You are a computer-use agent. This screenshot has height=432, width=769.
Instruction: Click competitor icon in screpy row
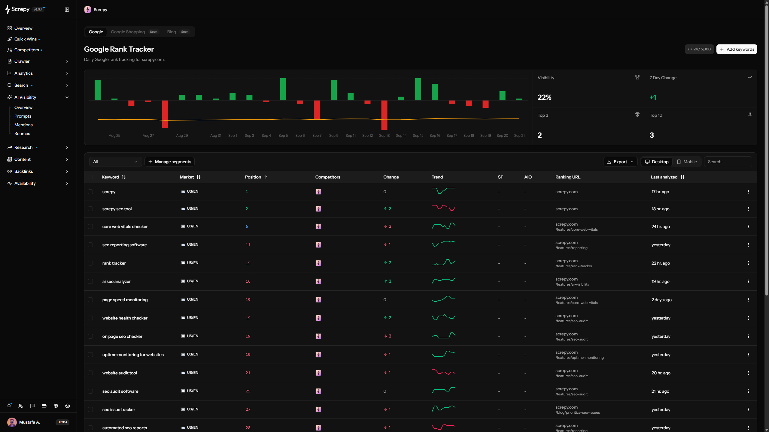(318, 192)
